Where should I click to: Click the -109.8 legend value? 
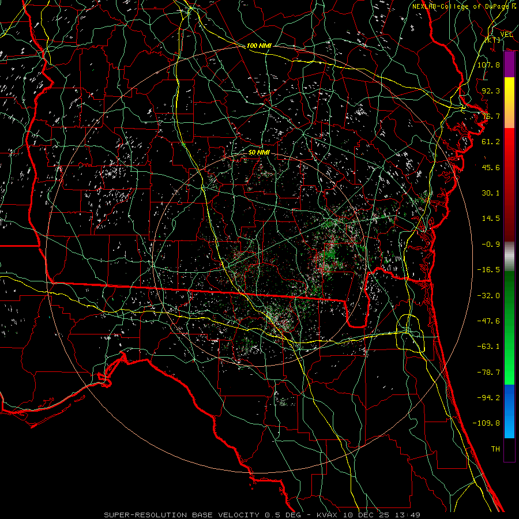486,423
